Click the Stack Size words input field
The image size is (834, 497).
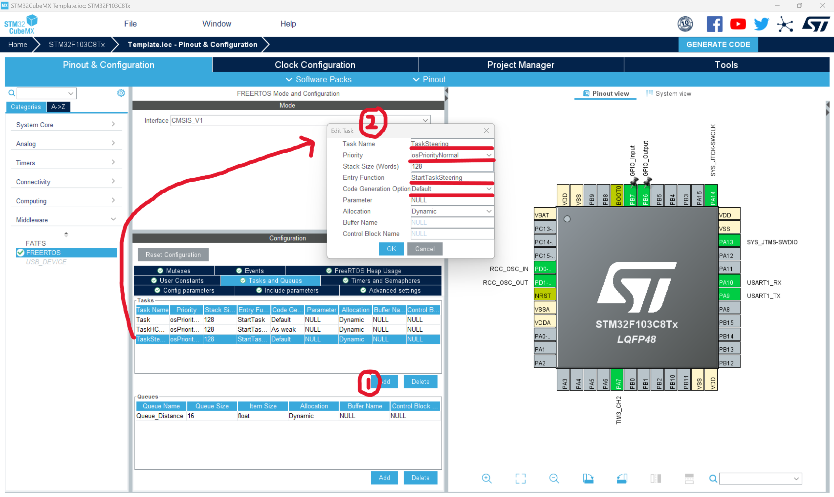tap(452, 166)
